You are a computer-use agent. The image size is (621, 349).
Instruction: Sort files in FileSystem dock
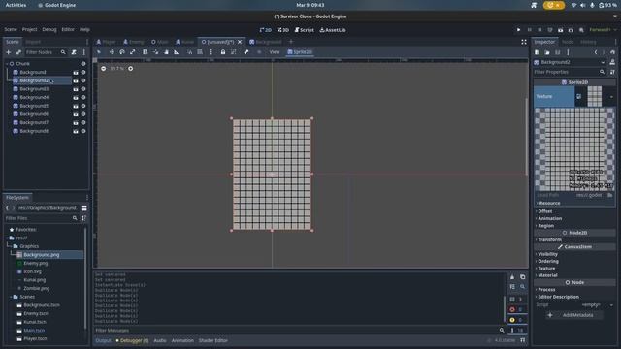(83, 218)
